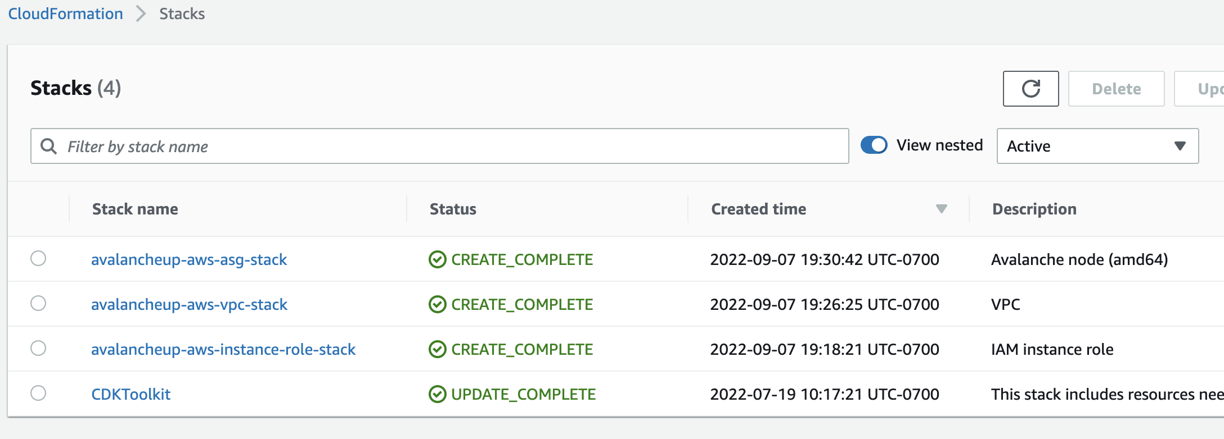This screenshot has height=439, width=1224.
Task: Click Stacks in the breadcrumb trail
Action: (x=182, y=14)
